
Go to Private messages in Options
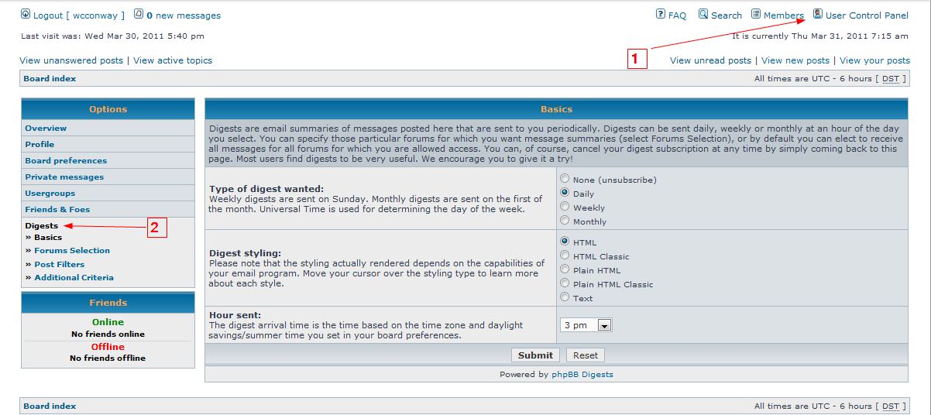(64, 177)
